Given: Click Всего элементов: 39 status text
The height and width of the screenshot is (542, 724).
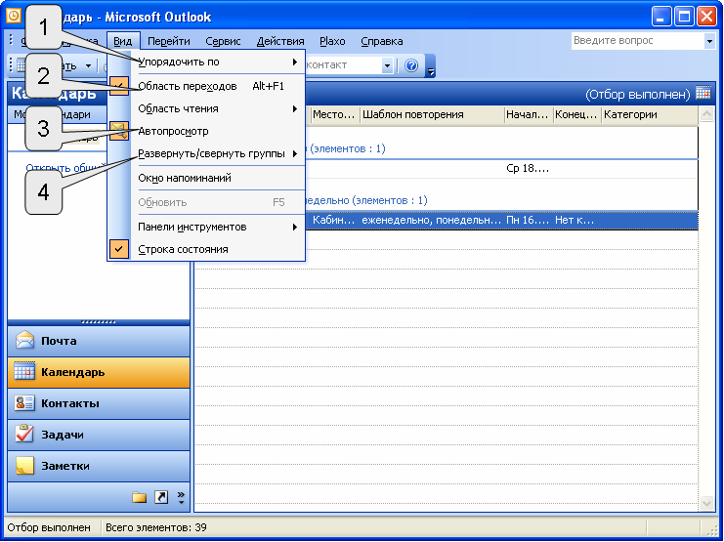Looking at the screenshot, I should (156, 527).
